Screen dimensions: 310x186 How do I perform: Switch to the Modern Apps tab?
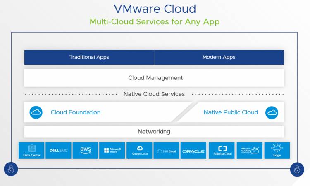click(x=219, y=57)
